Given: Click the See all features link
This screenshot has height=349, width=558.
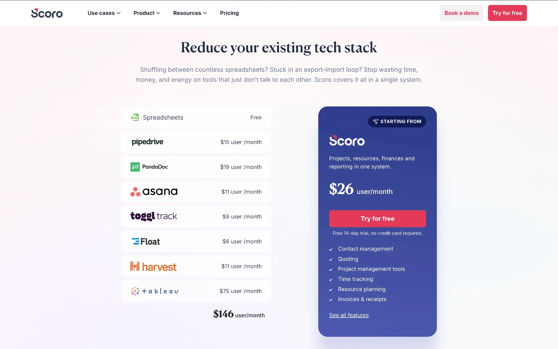Looking at the screenshot, I should pos(349,315).
